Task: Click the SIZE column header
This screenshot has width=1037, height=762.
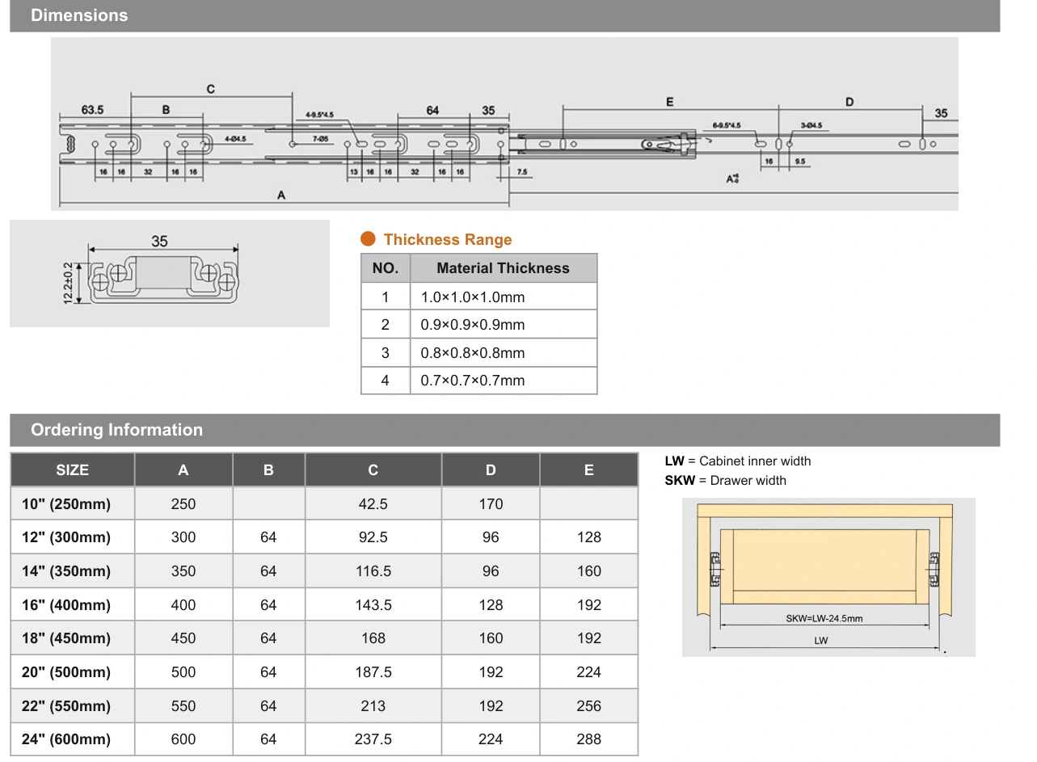Action: 73,469
